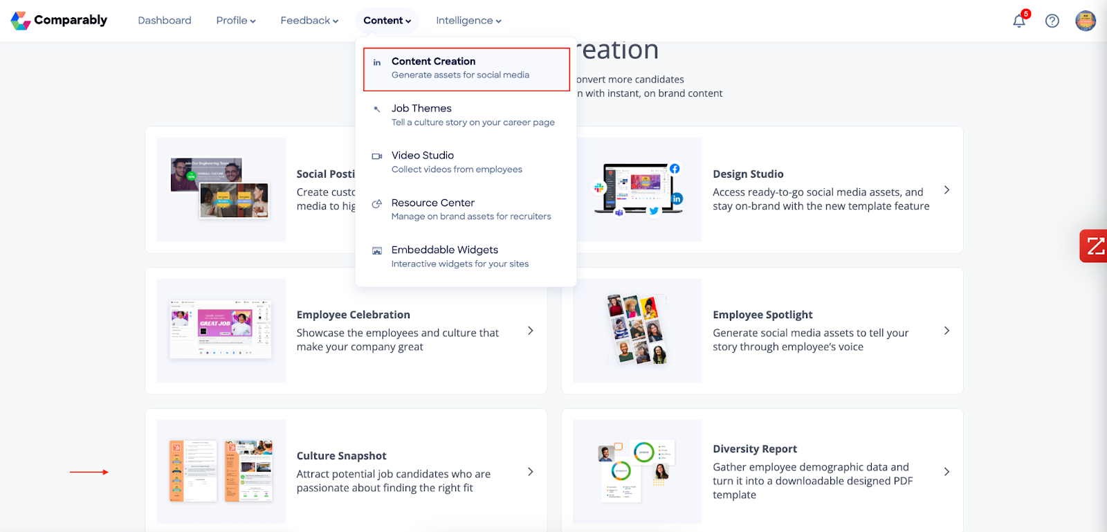This screenshot has width=1107, height=532.
Task: Click the Culture Snapshot thumbnail
Action: tap(221, 472)
